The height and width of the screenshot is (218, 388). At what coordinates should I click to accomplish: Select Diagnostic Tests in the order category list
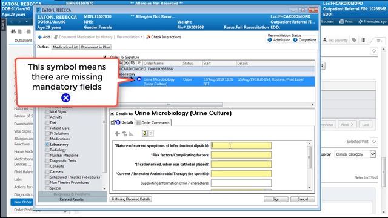click(x=63, y=160)
